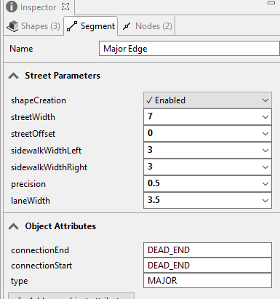
Task: Minimize the Inspector panel
Action: pos(271,3)
